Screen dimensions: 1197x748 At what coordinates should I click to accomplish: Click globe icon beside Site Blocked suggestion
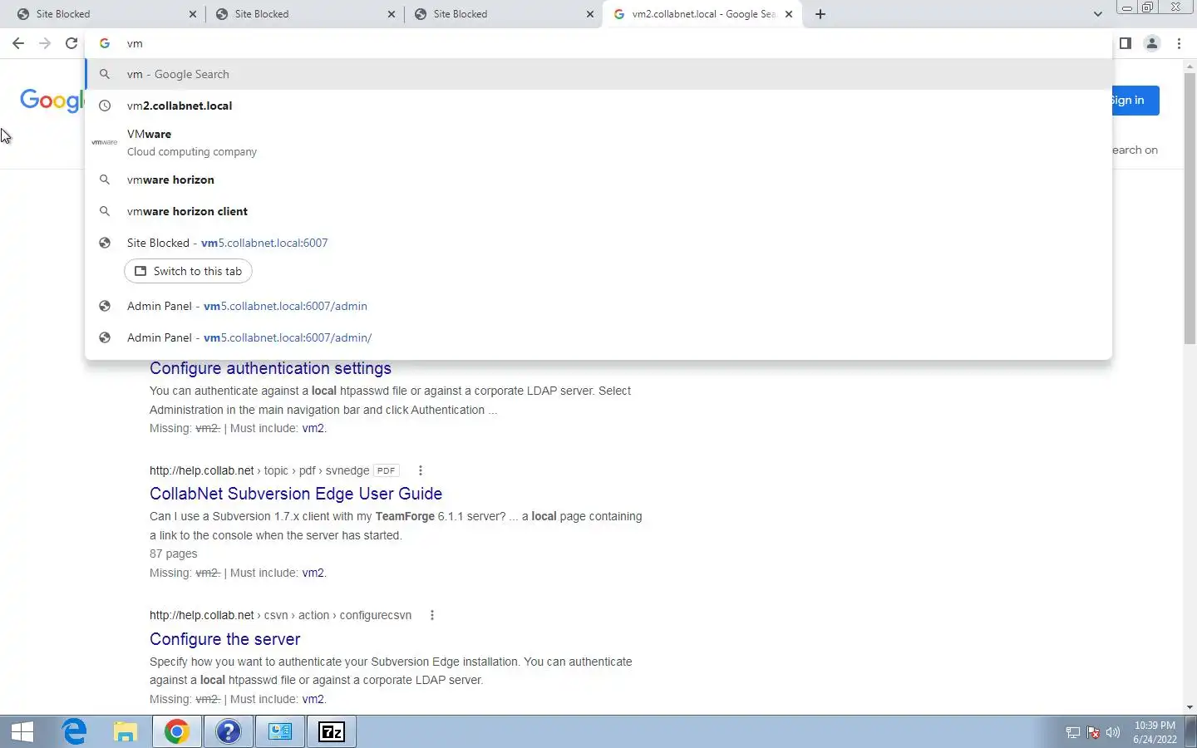(x=105, y=243)
